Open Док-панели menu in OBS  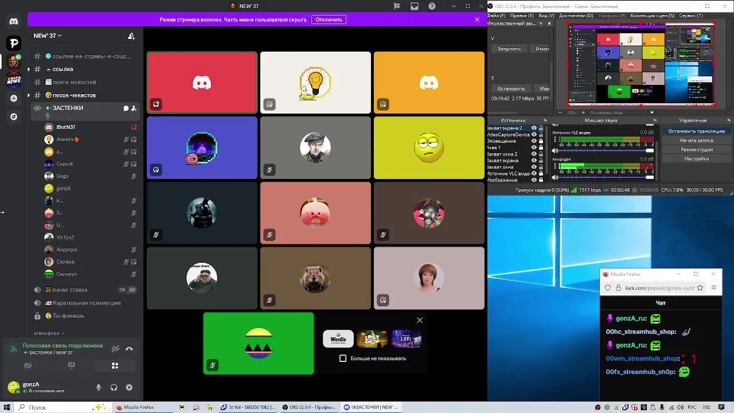(576, 15)
